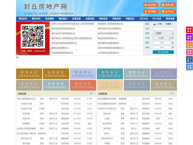Open 三里庄 rental listing
This screenshot has width=193, height=145.
coord(107,119)
